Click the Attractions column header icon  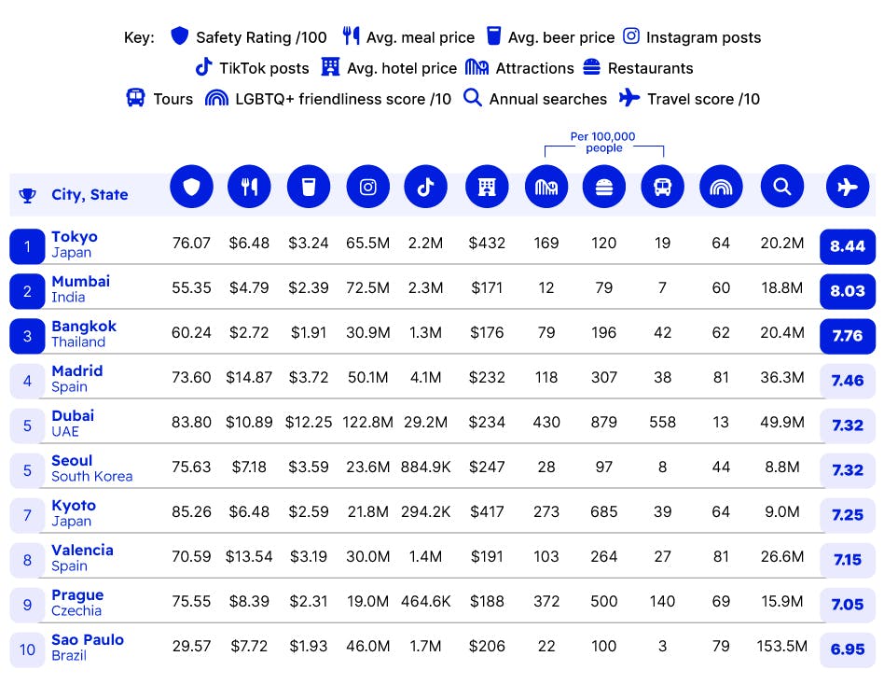coord(546,188)
